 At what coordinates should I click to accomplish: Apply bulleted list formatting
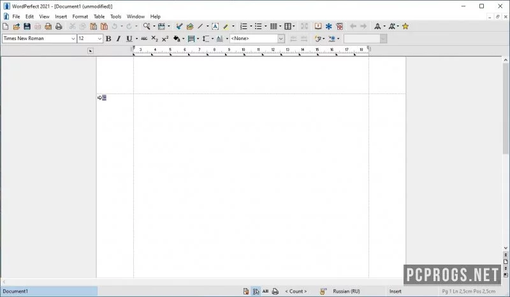coord(258,27)
